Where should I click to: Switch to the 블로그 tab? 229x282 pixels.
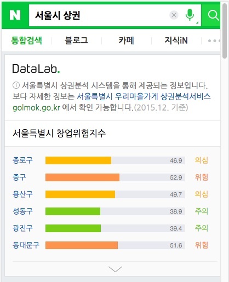76,41
